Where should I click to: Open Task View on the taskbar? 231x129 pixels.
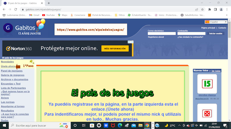pos(84,125)
